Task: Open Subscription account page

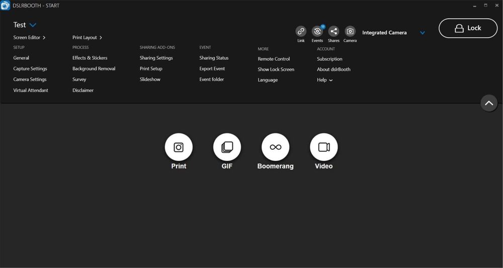Action: point(329,59)
